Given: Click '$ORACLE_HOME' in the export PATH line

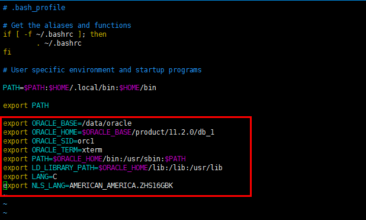Looking at the screenshot, I should [78, 159].
